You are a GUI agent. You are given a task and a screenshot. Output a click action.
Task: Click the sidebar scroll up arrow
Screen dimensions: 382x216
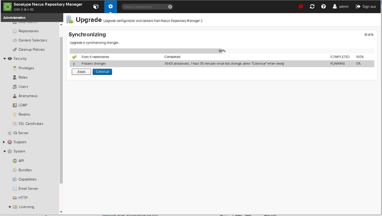(61, 24)
